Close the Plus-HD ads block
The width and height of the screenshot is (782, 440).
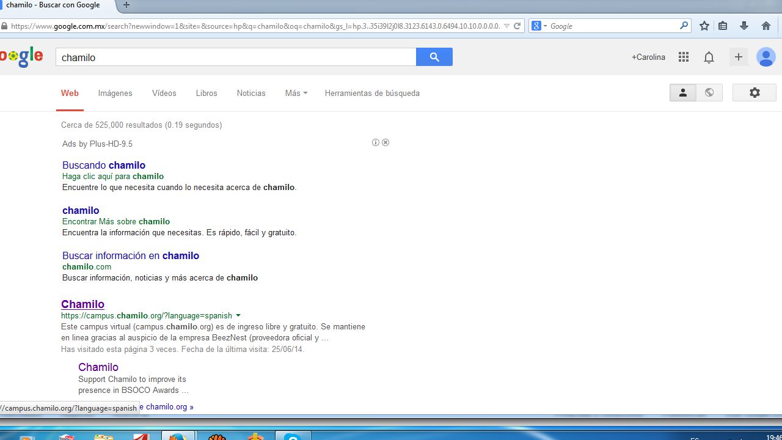pos(386,142)
